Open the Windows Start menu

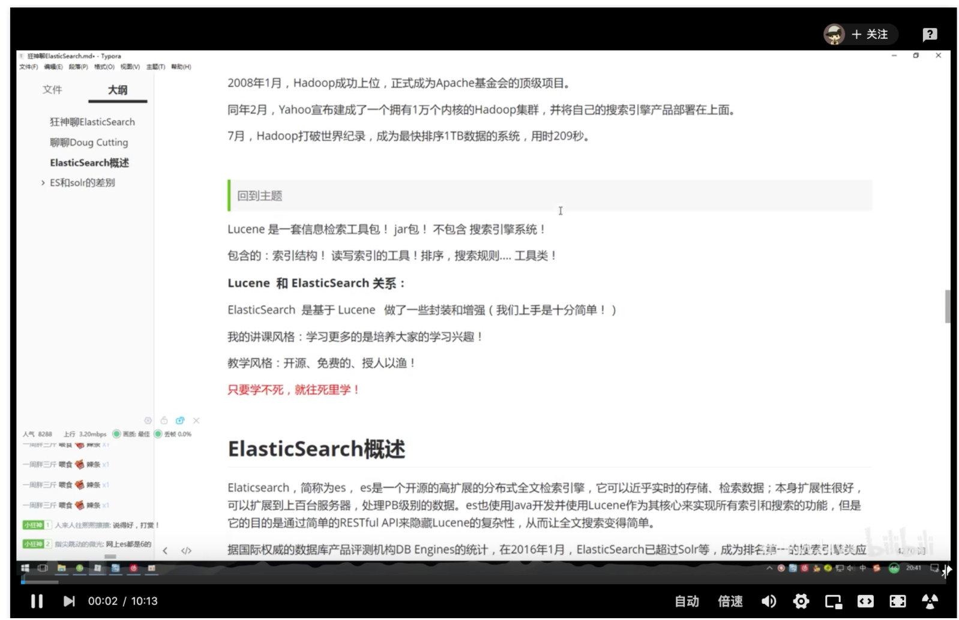coord(25,568)
